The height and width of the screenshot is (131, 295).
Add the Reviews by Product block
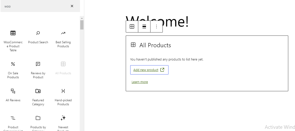(x=38, y=70)
